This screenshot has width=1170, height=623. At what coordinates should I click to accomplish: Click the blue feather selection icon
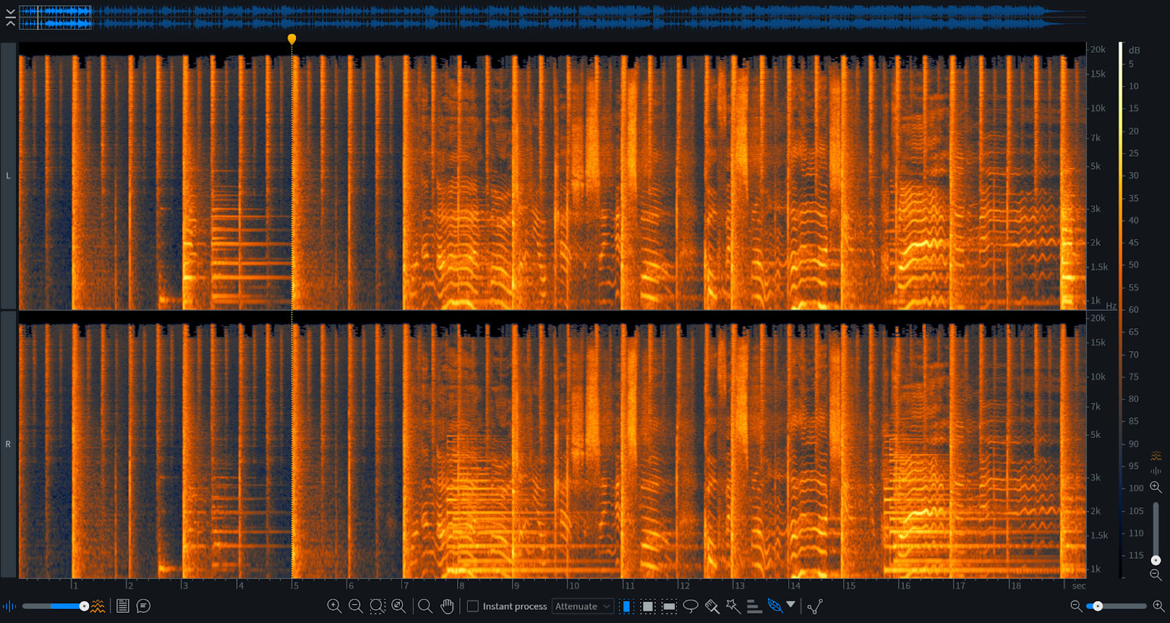coord(774,605)
